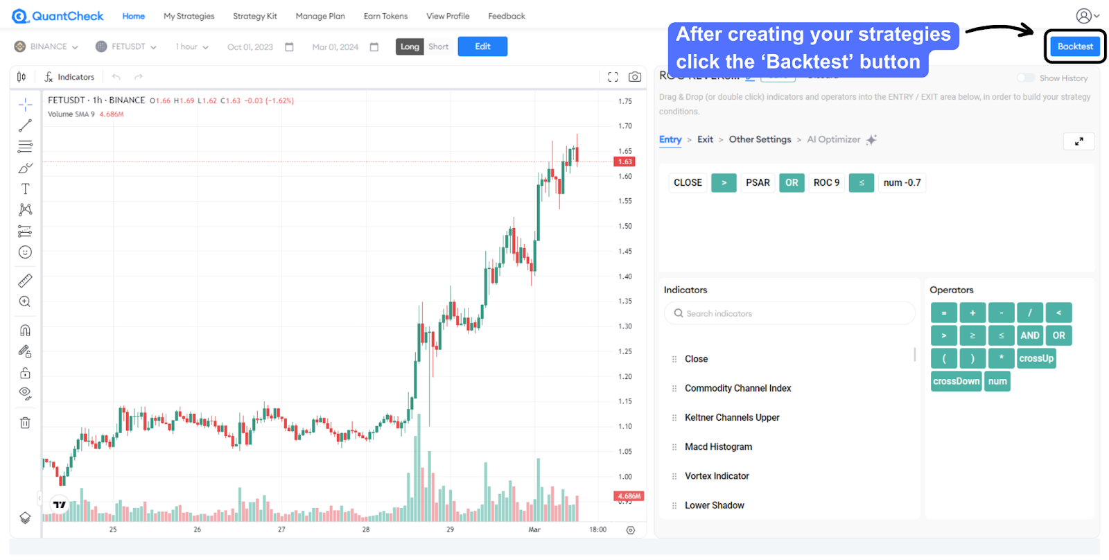Open the emoji icons tool
The height and width of the screenshot is (560, 1109).
pyautogui.click(x=25, y=252)
